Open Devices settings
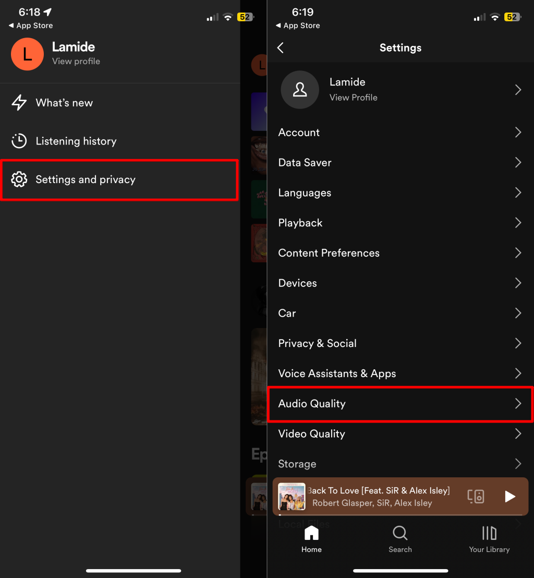Image resolution: width=534 pixels, height=578 pixels. (400, 283)
